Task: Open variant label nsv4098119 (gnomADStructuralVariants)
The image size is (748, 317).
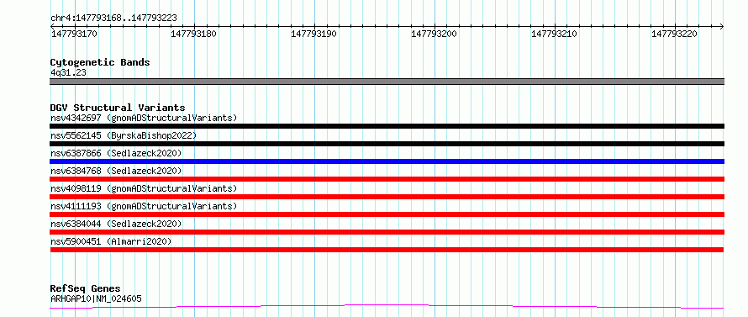Action: point(144,188)
